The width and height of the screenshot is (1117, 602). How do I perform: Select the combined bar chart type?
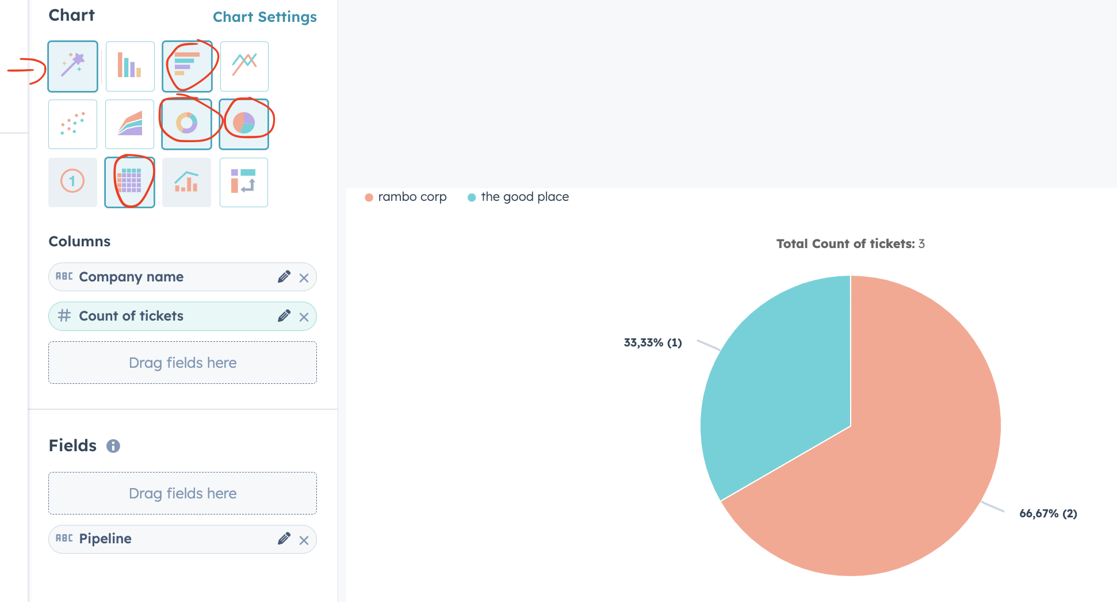tap(186, 182)
